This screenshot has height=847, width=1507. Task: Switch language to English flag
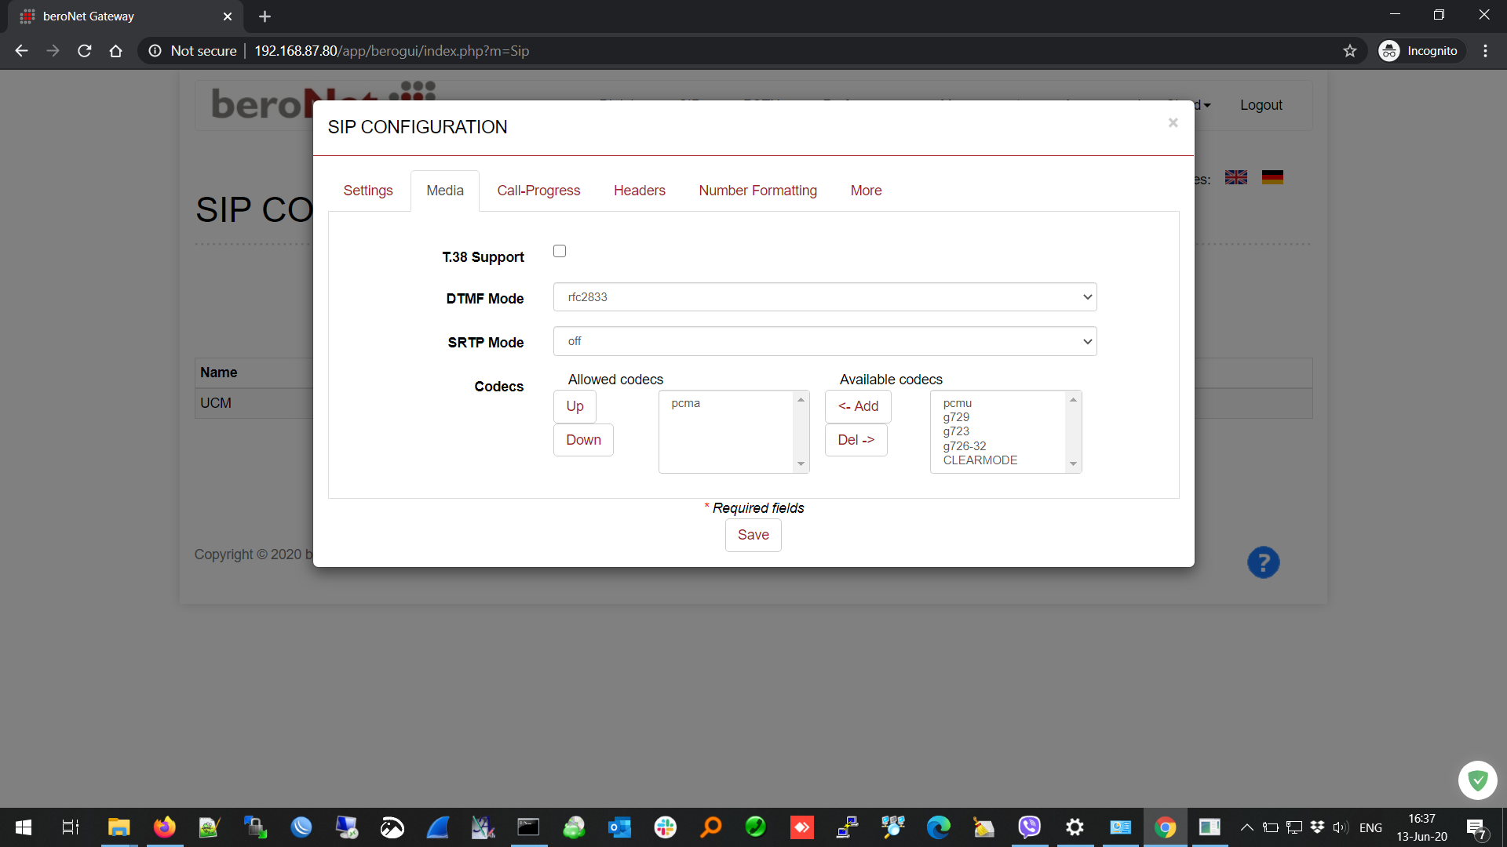click(x=1235, y=177)
